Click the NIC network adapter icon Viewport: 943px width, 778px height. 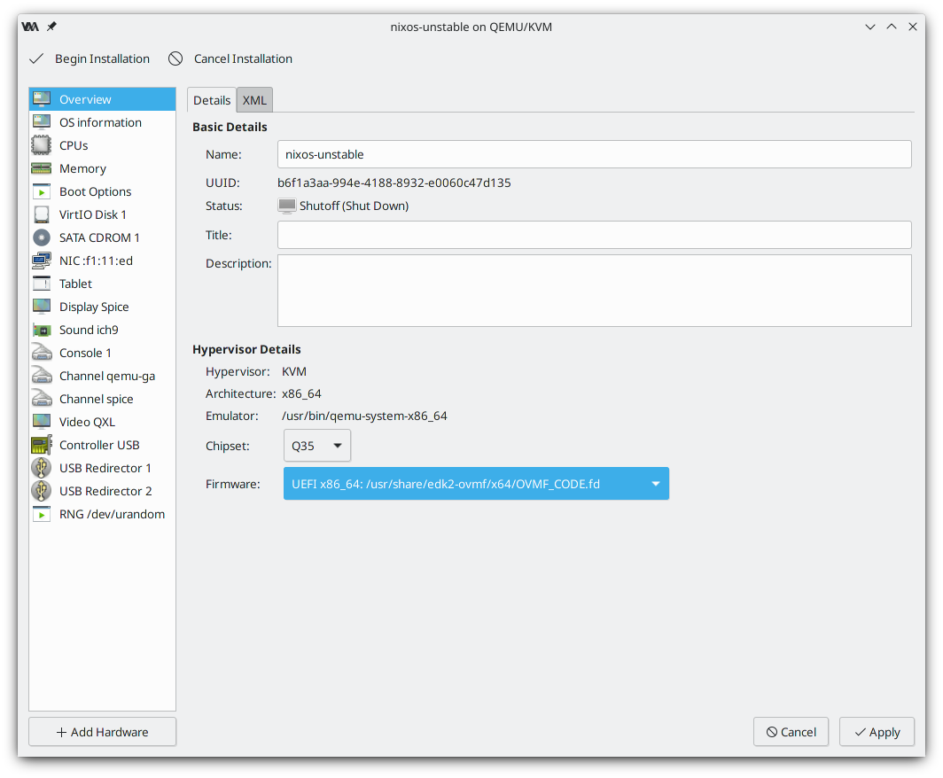click(42, 261)
